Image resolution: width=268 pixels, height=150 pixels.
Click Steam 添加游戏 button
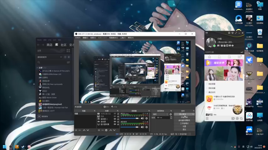(x=43, y=116)
